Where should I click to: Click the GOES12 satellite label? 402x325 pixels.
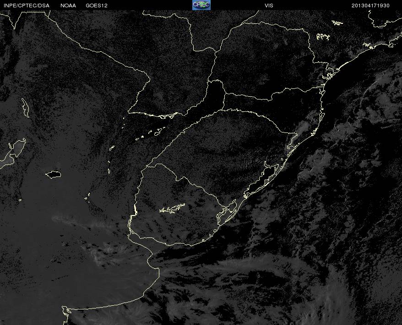point(97,6)
